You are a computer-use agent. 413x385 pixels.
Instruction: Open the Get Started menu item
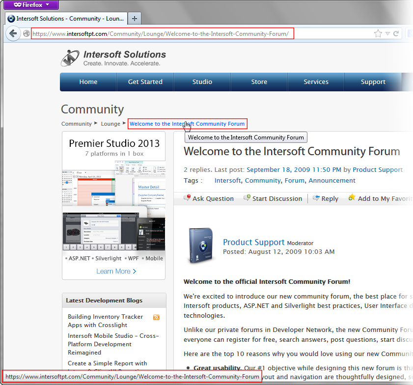point(145,82)
